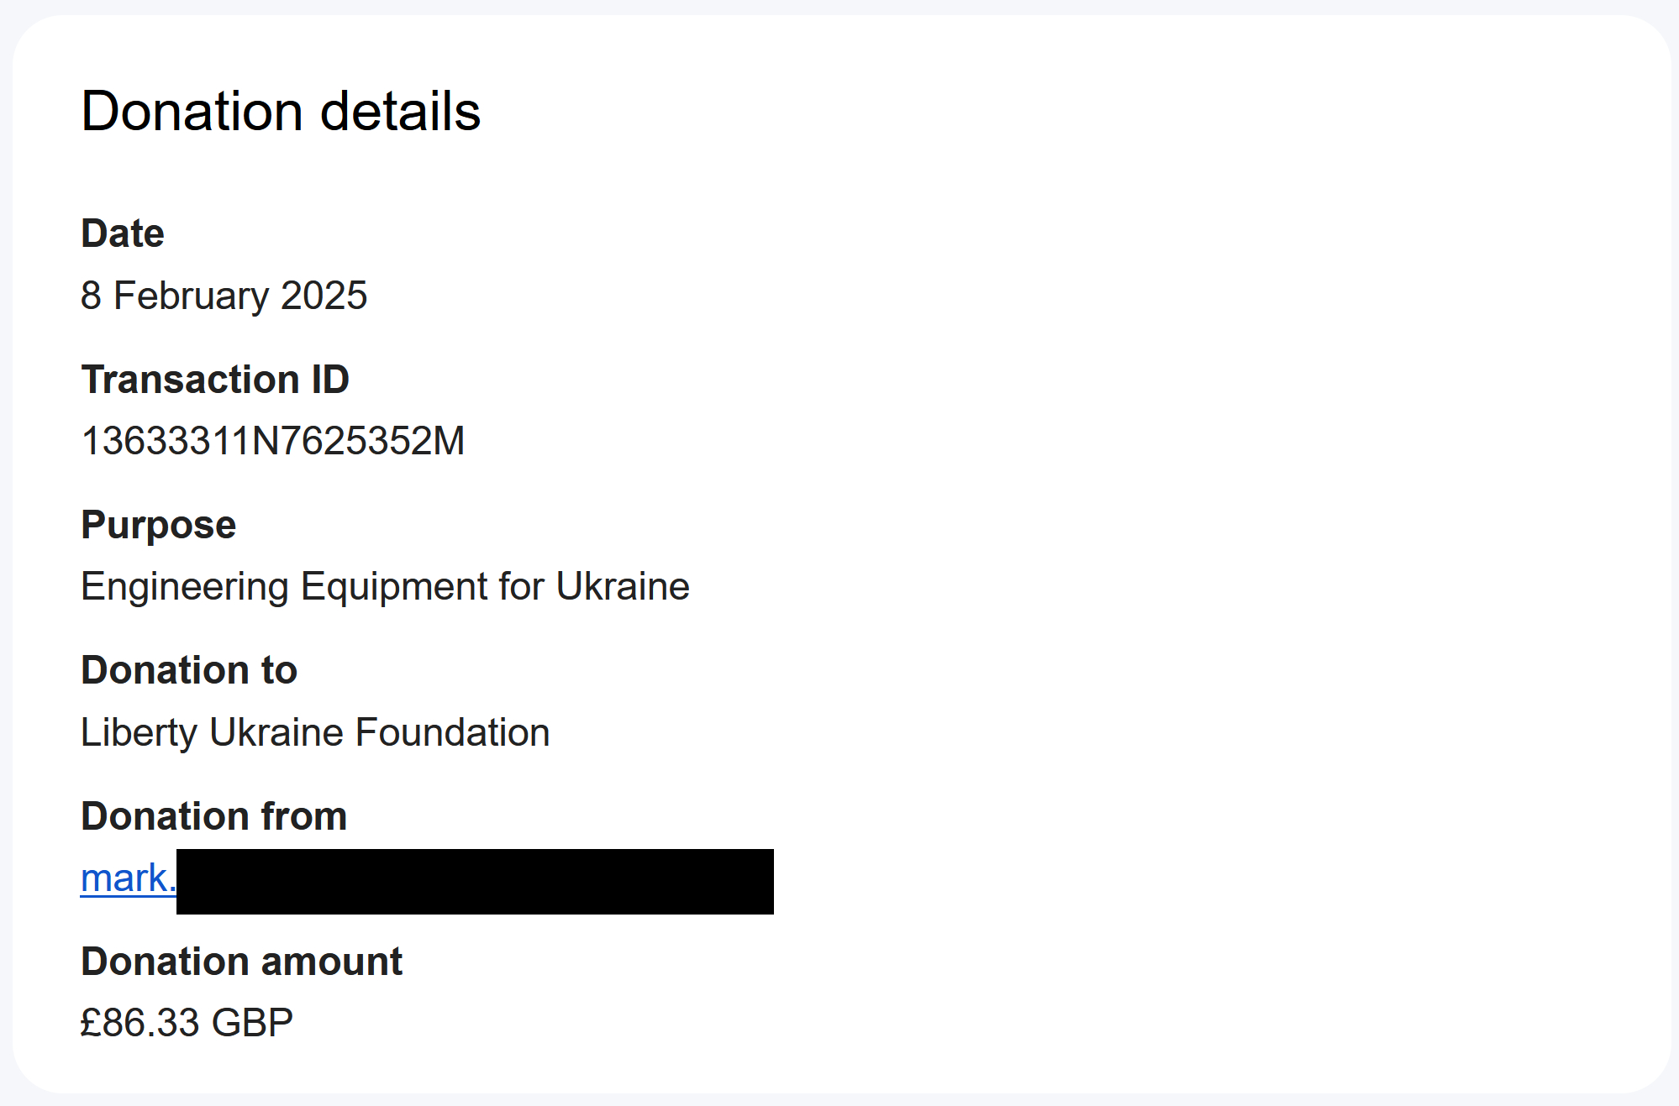
Task: Click the Donation to label
Action: [189, 670]
